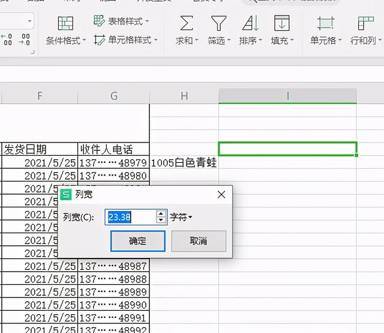Screen dimensions: 384x333
Task: Select column I header
Action: (287, 96)
